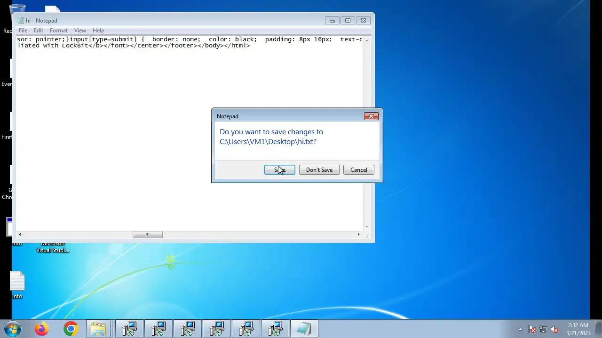Click the Notepad taskbar icon

coord(304,329)
